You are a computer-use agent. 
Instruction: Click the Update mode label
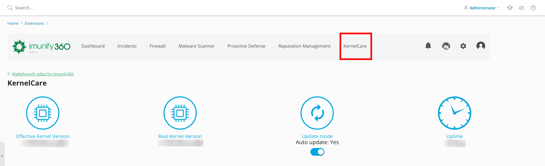[x=317, y=136]
